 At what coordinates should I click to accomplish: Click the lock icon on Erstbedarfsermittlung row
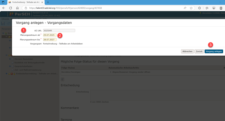point(14,74)
